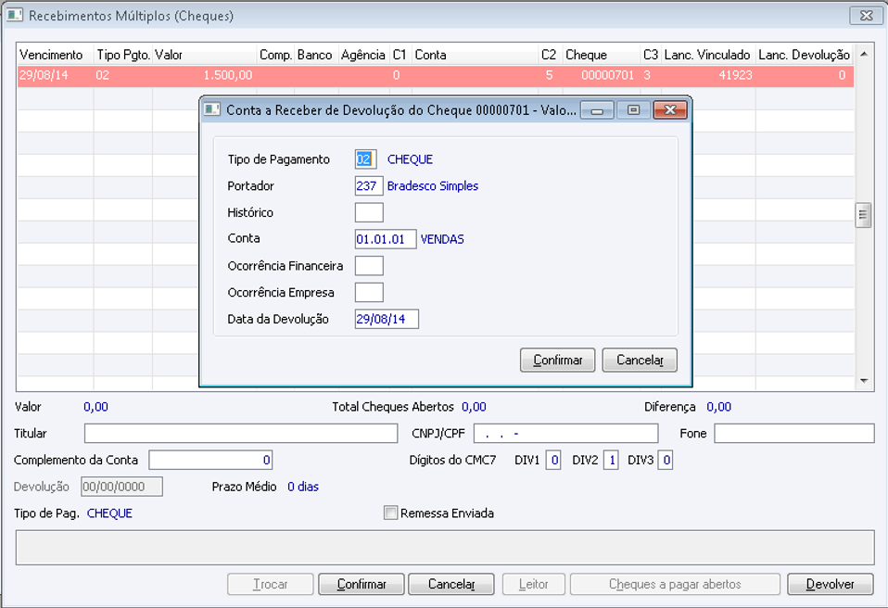Click the vertical scrollbar thumb of the grid

tap(863, 215)
